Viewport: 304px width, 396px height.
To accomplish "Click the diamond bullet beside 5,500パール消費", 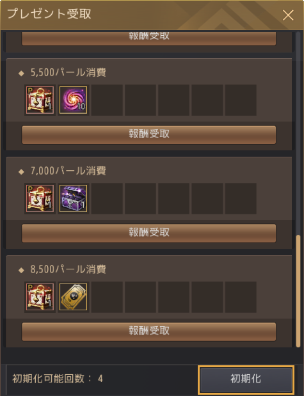I will (x=22, y=73).
